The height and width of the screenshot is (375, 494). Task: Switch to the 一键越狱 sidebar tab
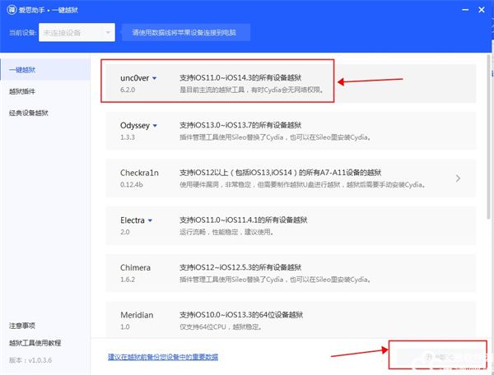(x=22, y=69)
